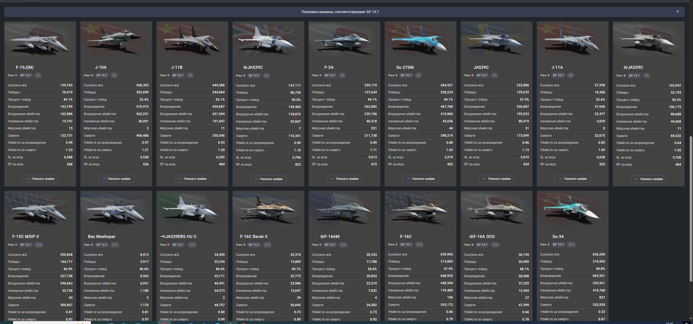
Task: Show graph for JAS39C ranked #4
Action: pos(268,179)
